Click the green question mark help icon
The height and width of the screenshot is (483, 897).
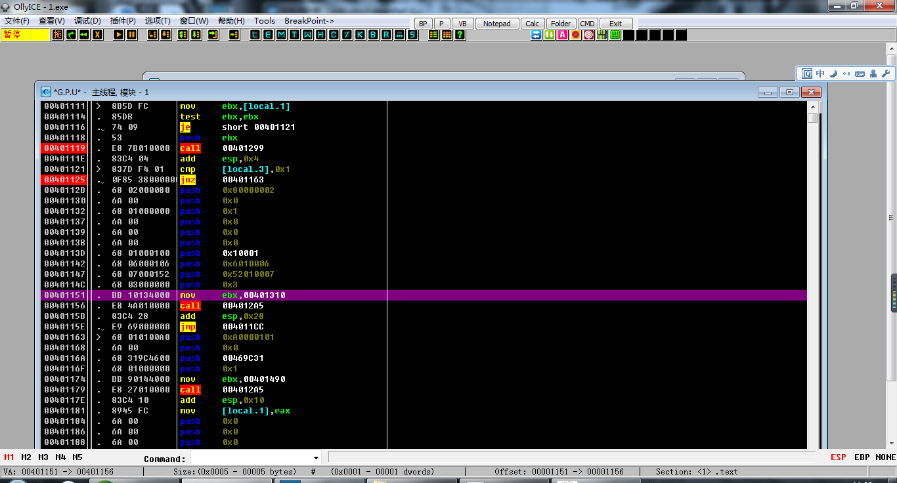click(460, 35)
